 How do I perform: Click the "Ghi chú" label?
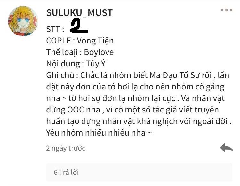(x=60, y=75)
